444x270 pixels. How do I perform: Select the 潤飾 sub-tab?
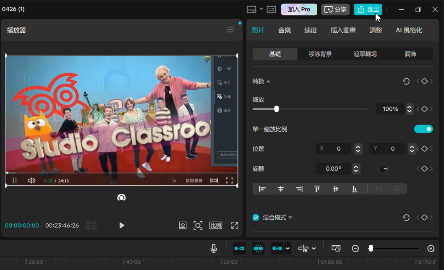(410, 54)
